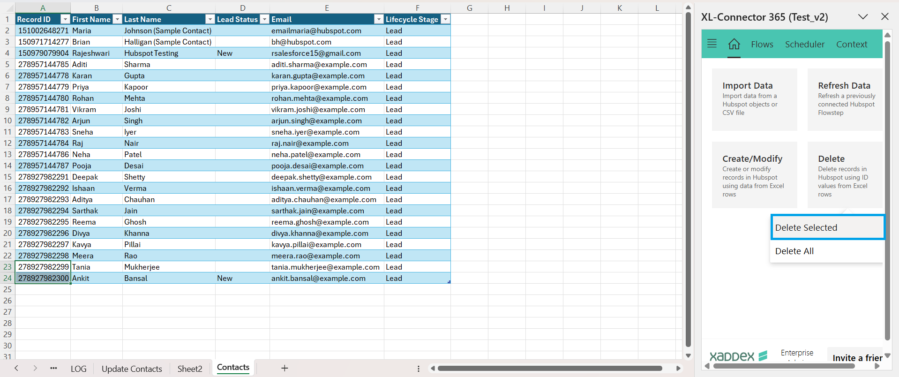Open the Sheet2 sheet tab
899x377 pixels.
tap(190, 369)
